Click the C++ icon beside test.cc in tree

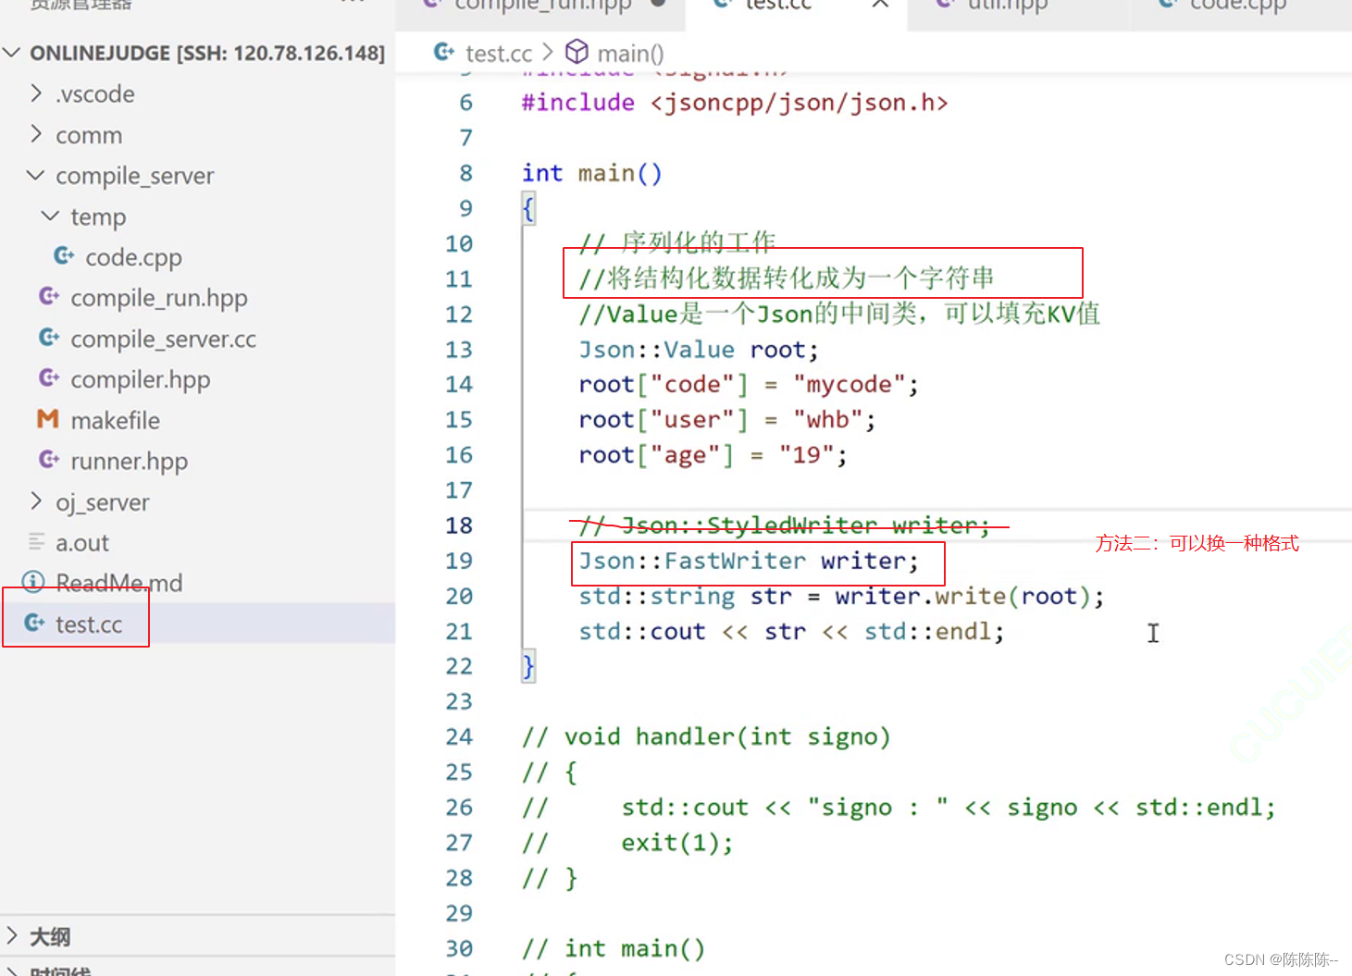[34, 623]
